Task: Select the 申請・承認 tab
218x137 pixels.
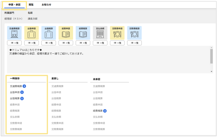Action: point(14,5)
